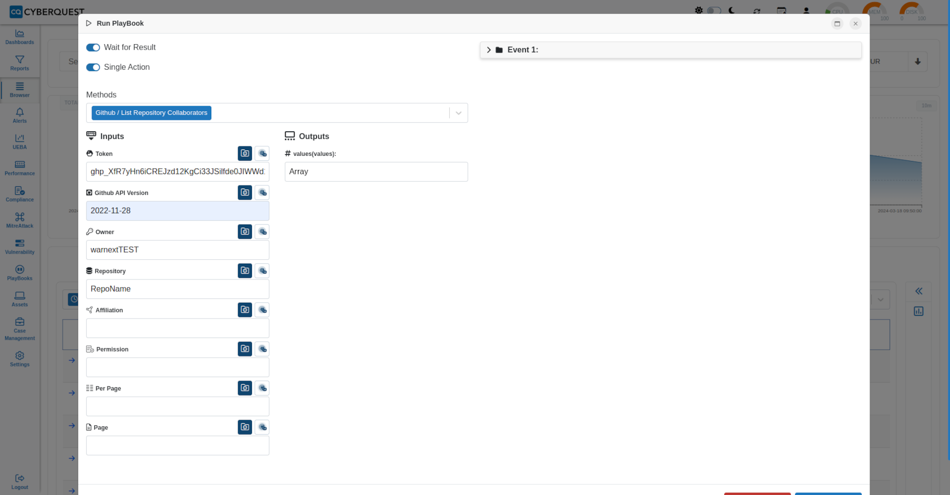Click the cloud icon next to Token

(262, 153)
